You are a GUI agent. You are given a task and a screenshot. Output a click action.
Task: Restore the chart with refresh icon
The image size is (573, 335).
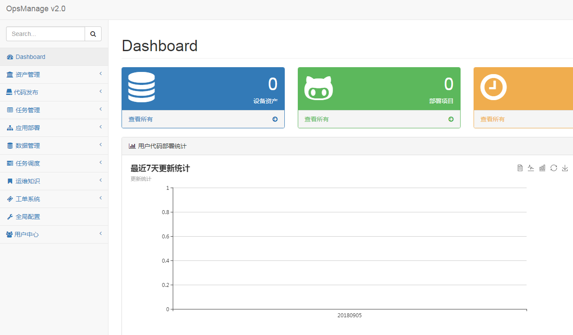[553, 168]
